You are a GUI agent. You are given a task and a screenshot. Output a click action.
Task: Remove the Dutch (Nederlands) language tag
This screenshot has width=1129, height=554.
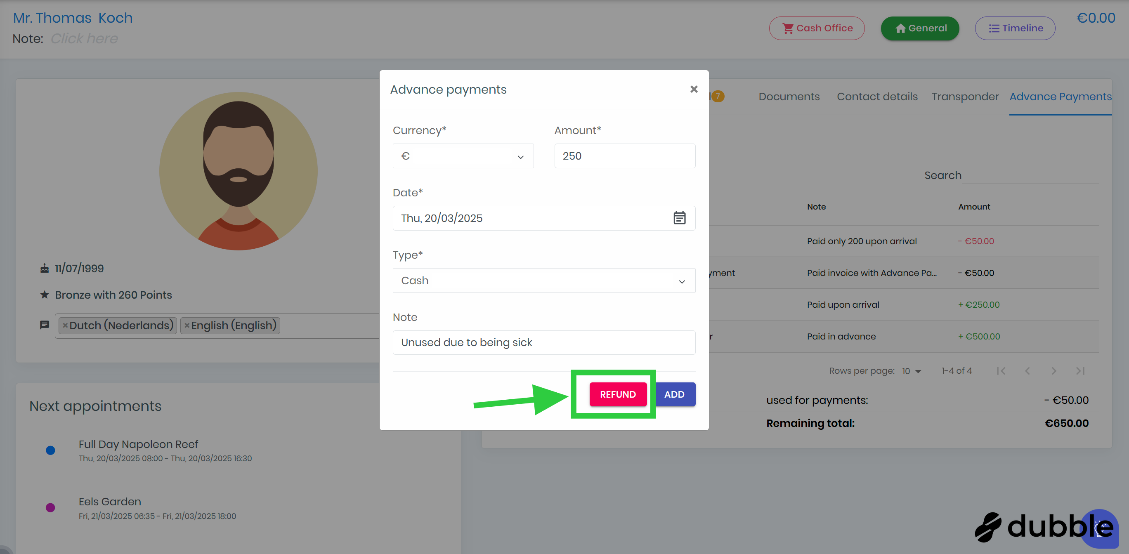65,325
